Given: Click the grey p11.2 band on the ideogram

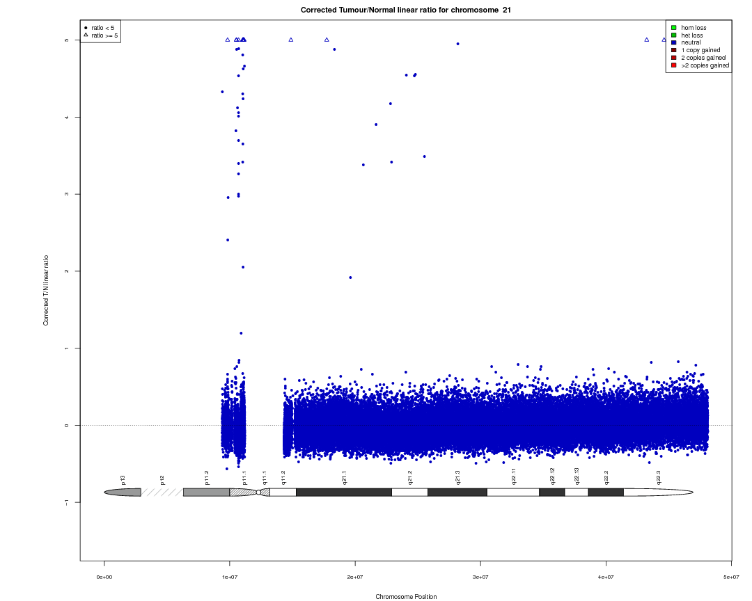Looking at the screenshot, I should pyautogui.click(x=207, y=492).
